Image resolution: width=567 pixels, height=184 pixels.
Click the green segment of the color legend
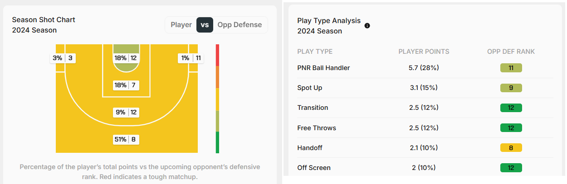tap(217, 142)
